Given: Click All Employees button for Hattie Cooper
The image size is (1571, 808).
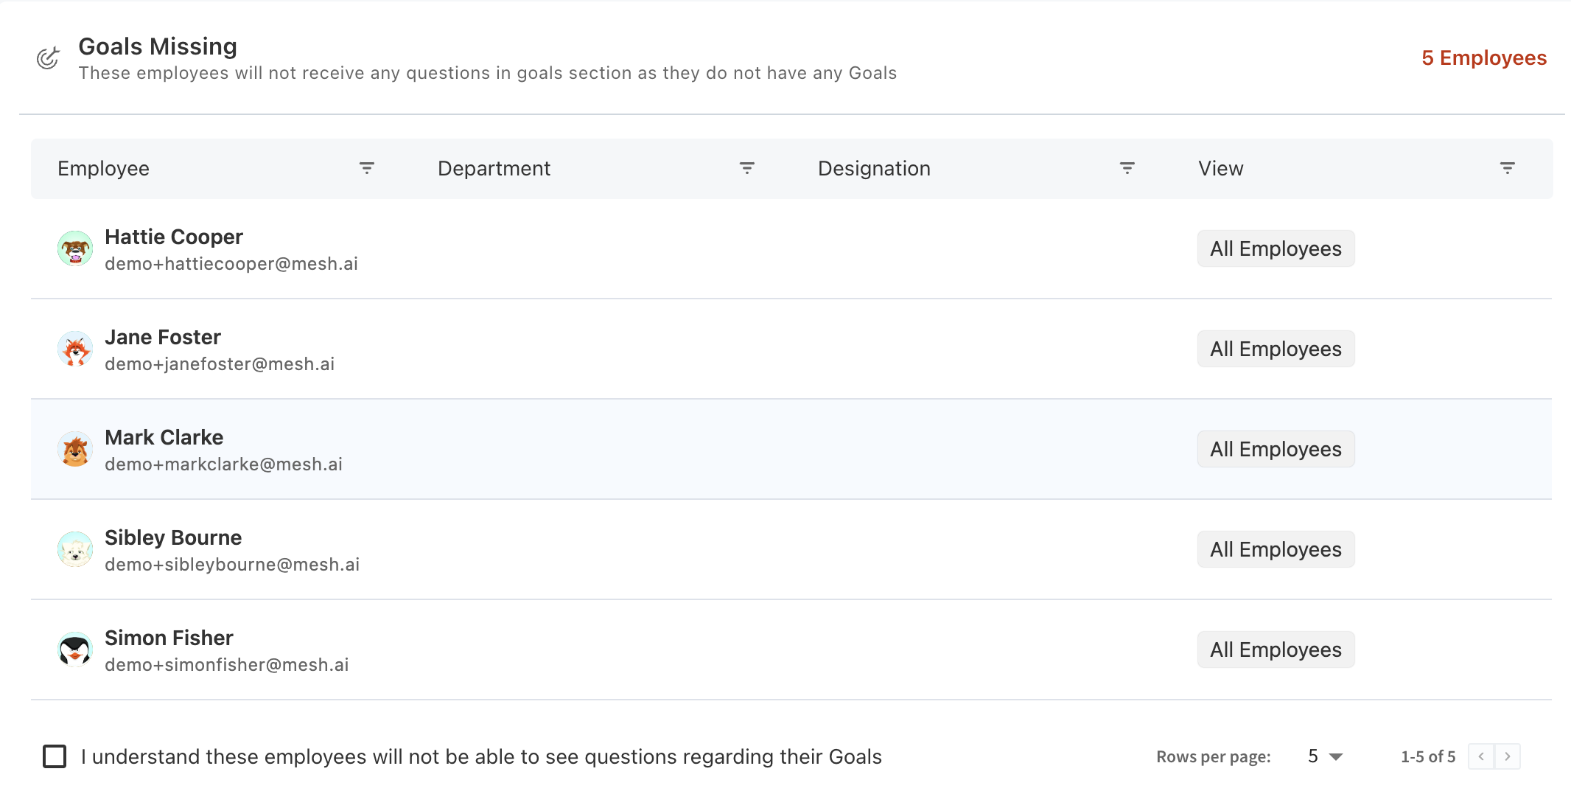Looking at the screenshot, I should [1276, 248].
